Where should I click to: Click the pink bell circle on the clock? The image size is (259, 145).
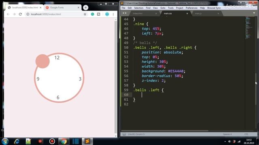42,61
